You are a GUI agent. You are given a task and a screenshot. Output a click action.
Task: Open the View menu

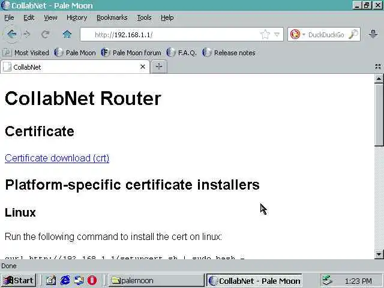point(50,17)
